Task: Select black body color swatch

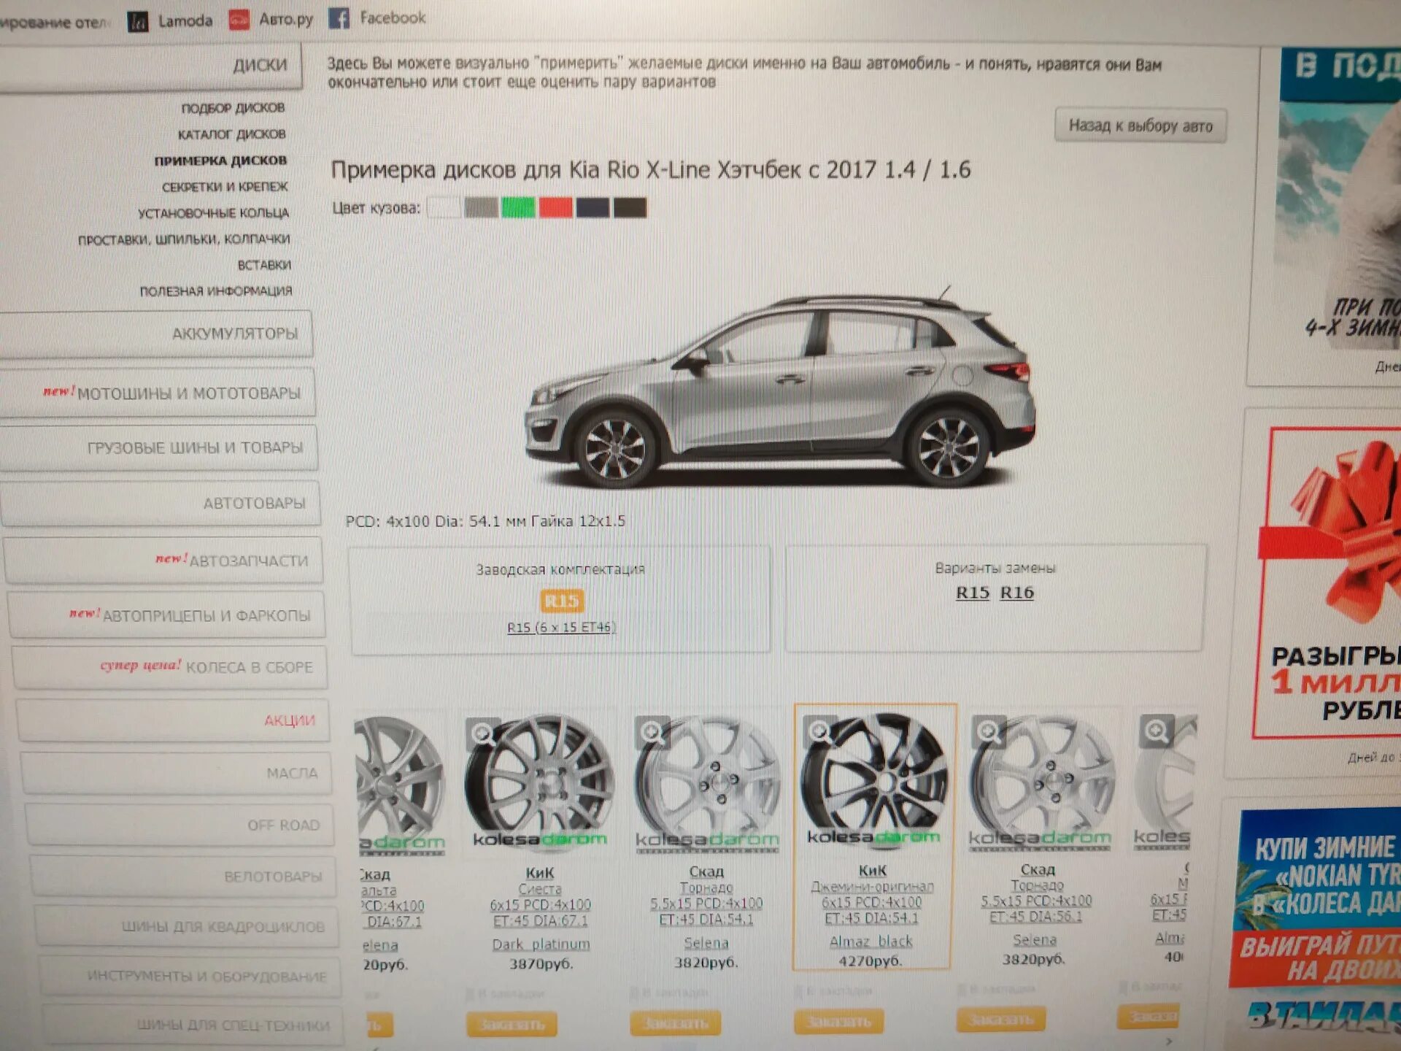Action: pos(630,208)
